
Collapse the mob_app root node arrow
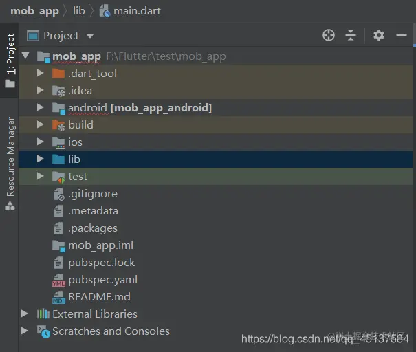coord(25,56)
